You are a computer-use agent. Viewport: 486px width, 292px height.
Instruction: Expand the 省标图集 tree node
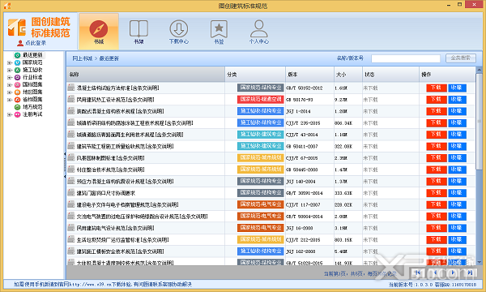point(10,100)
